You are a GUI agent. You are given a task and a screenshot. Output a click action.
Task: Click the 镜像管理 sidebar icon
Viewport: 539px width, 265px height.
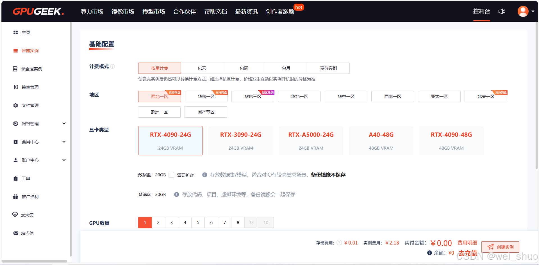(16, 87)
